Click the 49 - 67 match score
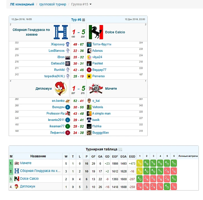Viewport: 203px width, 200px height. tap(78, 45)
